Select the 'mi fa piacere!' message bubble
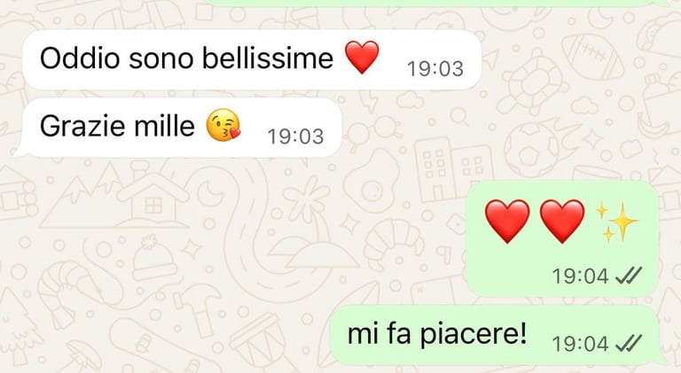Screen dimensions: 681x373 coord(499,335)
